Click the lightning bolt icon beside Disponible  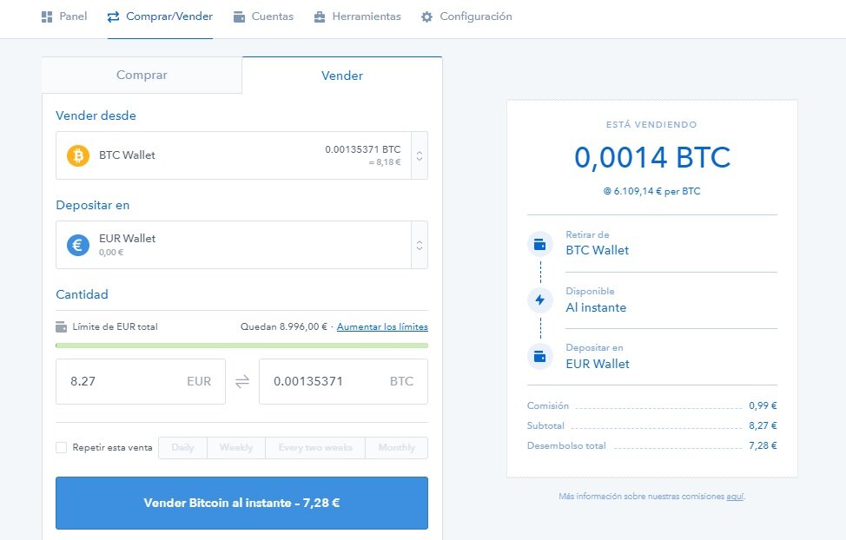pos(539,300)
